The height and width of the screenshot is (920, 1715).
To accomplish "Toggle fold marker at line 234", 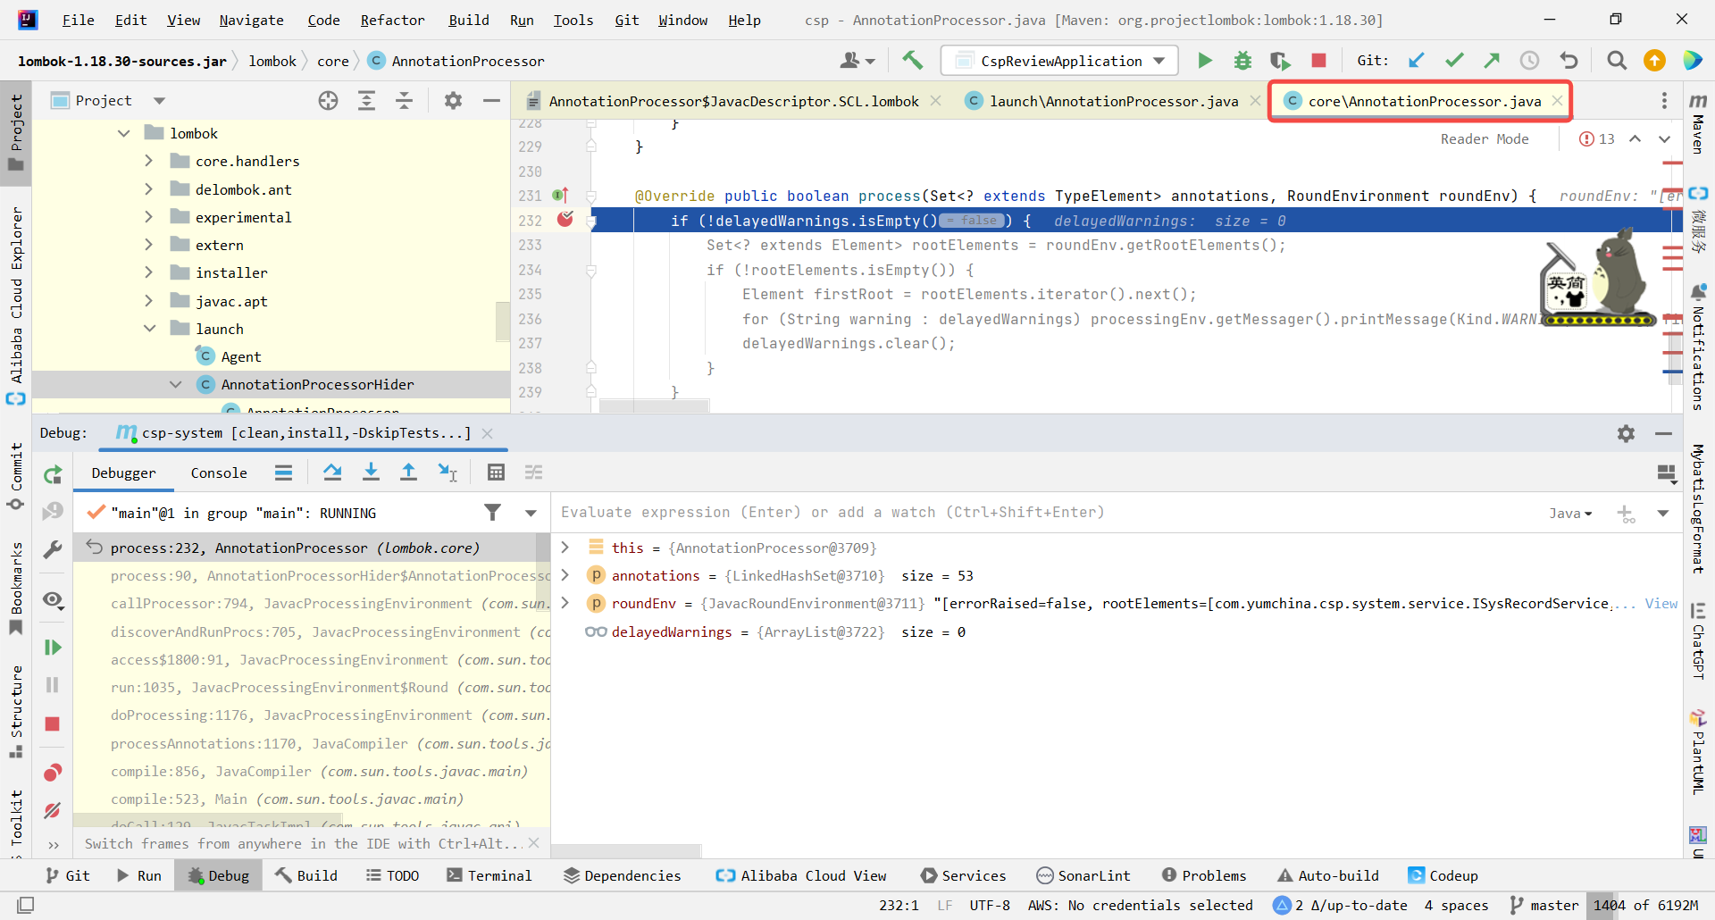I will pyautogui.click(x=590, y=270).
